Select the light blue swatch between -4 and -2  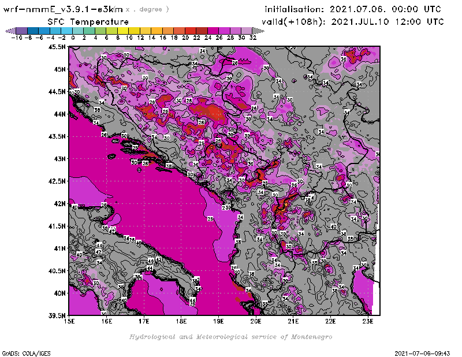55,31
